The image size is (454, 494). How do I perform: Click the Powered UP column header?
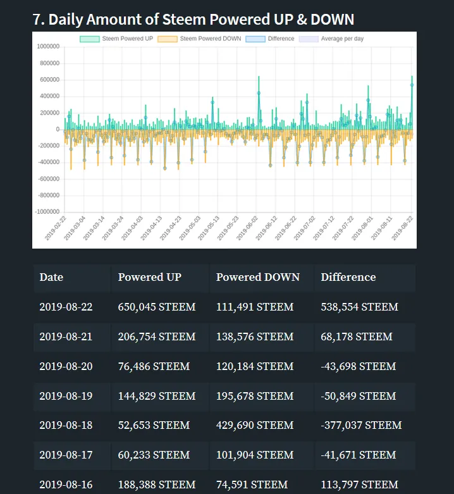click(x=150, y=277)
